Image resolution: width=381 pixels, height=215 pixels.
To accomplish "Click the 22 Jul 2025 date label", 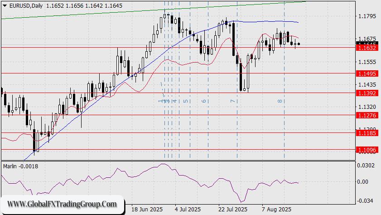I will pos(233,210).
